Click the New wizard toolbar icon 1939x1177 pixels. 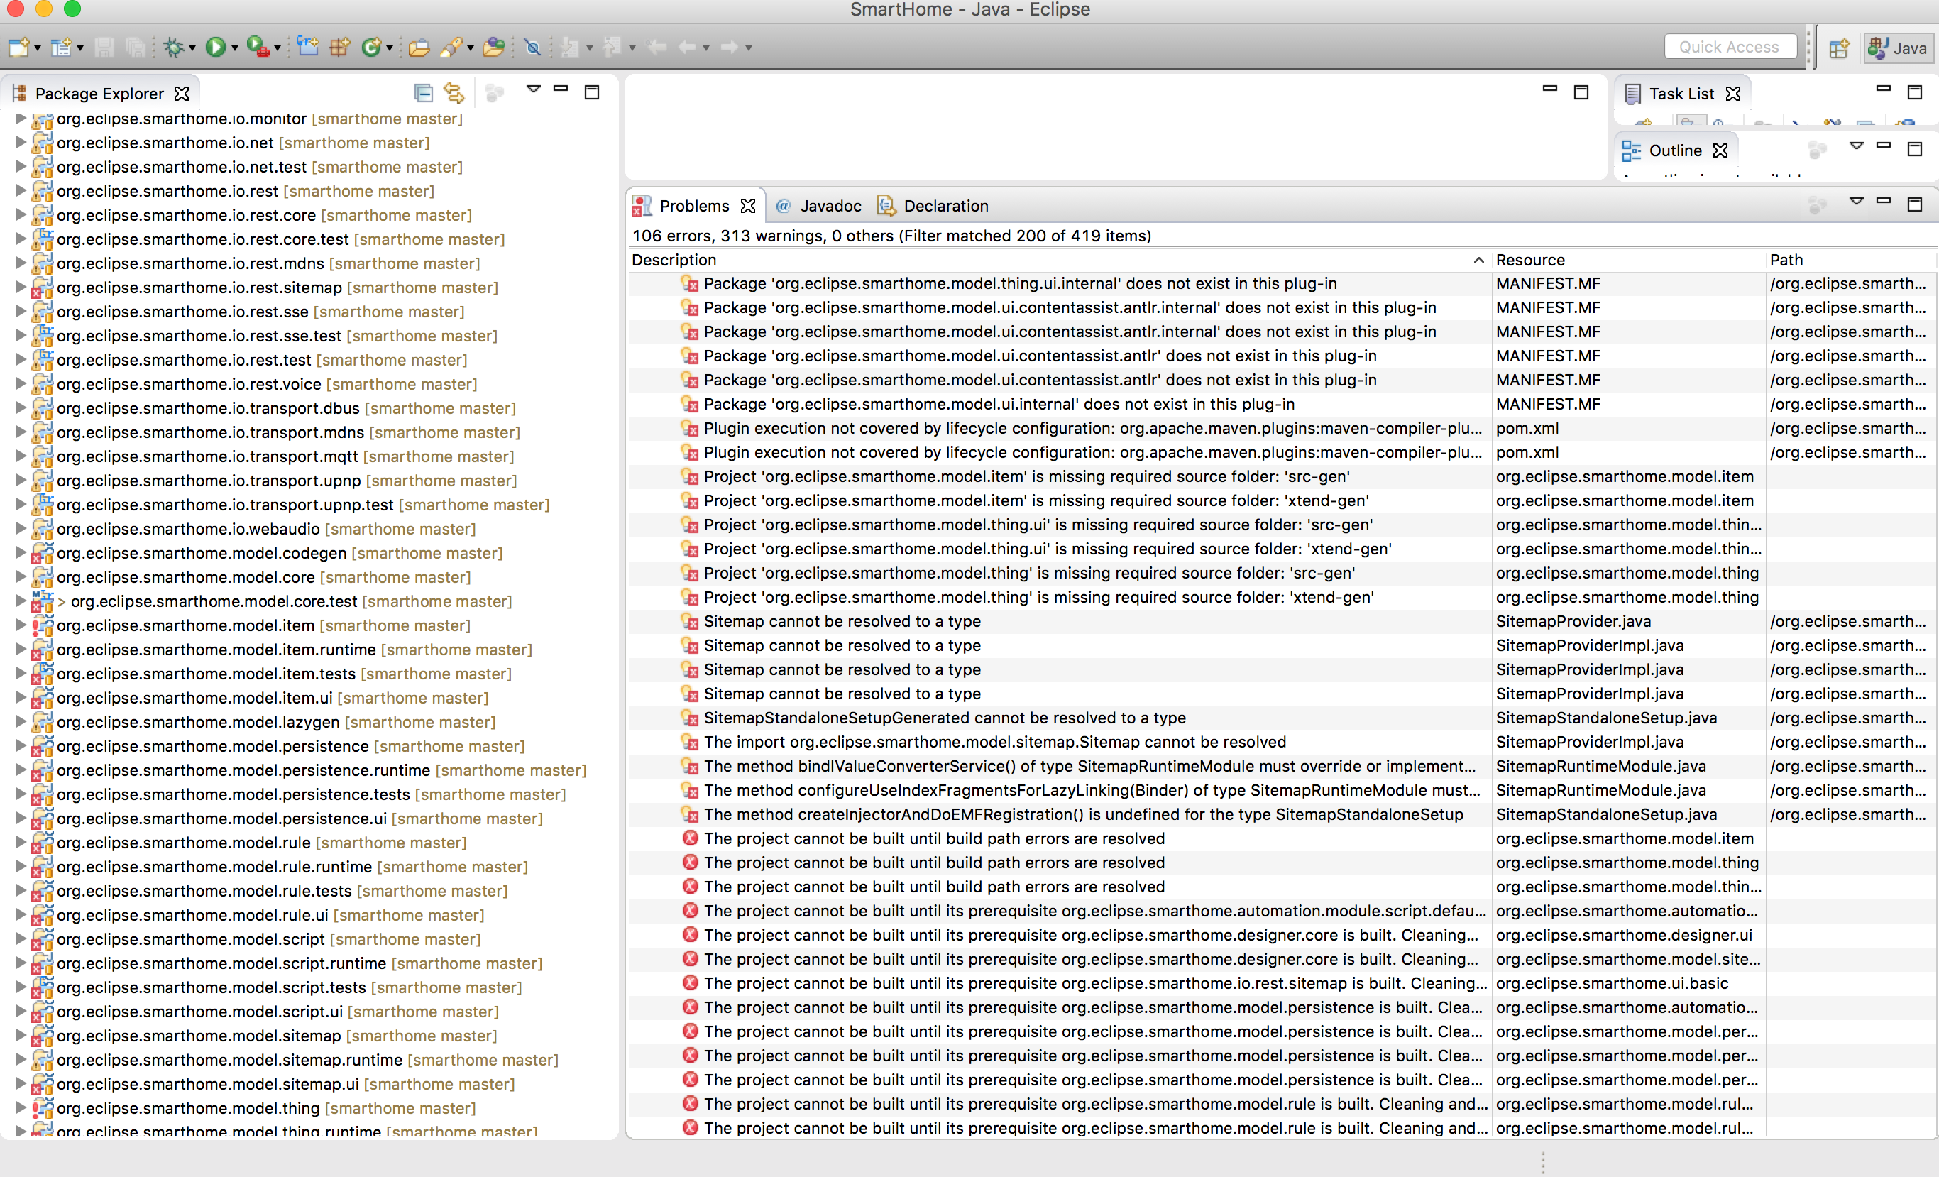tap(18, 48)
